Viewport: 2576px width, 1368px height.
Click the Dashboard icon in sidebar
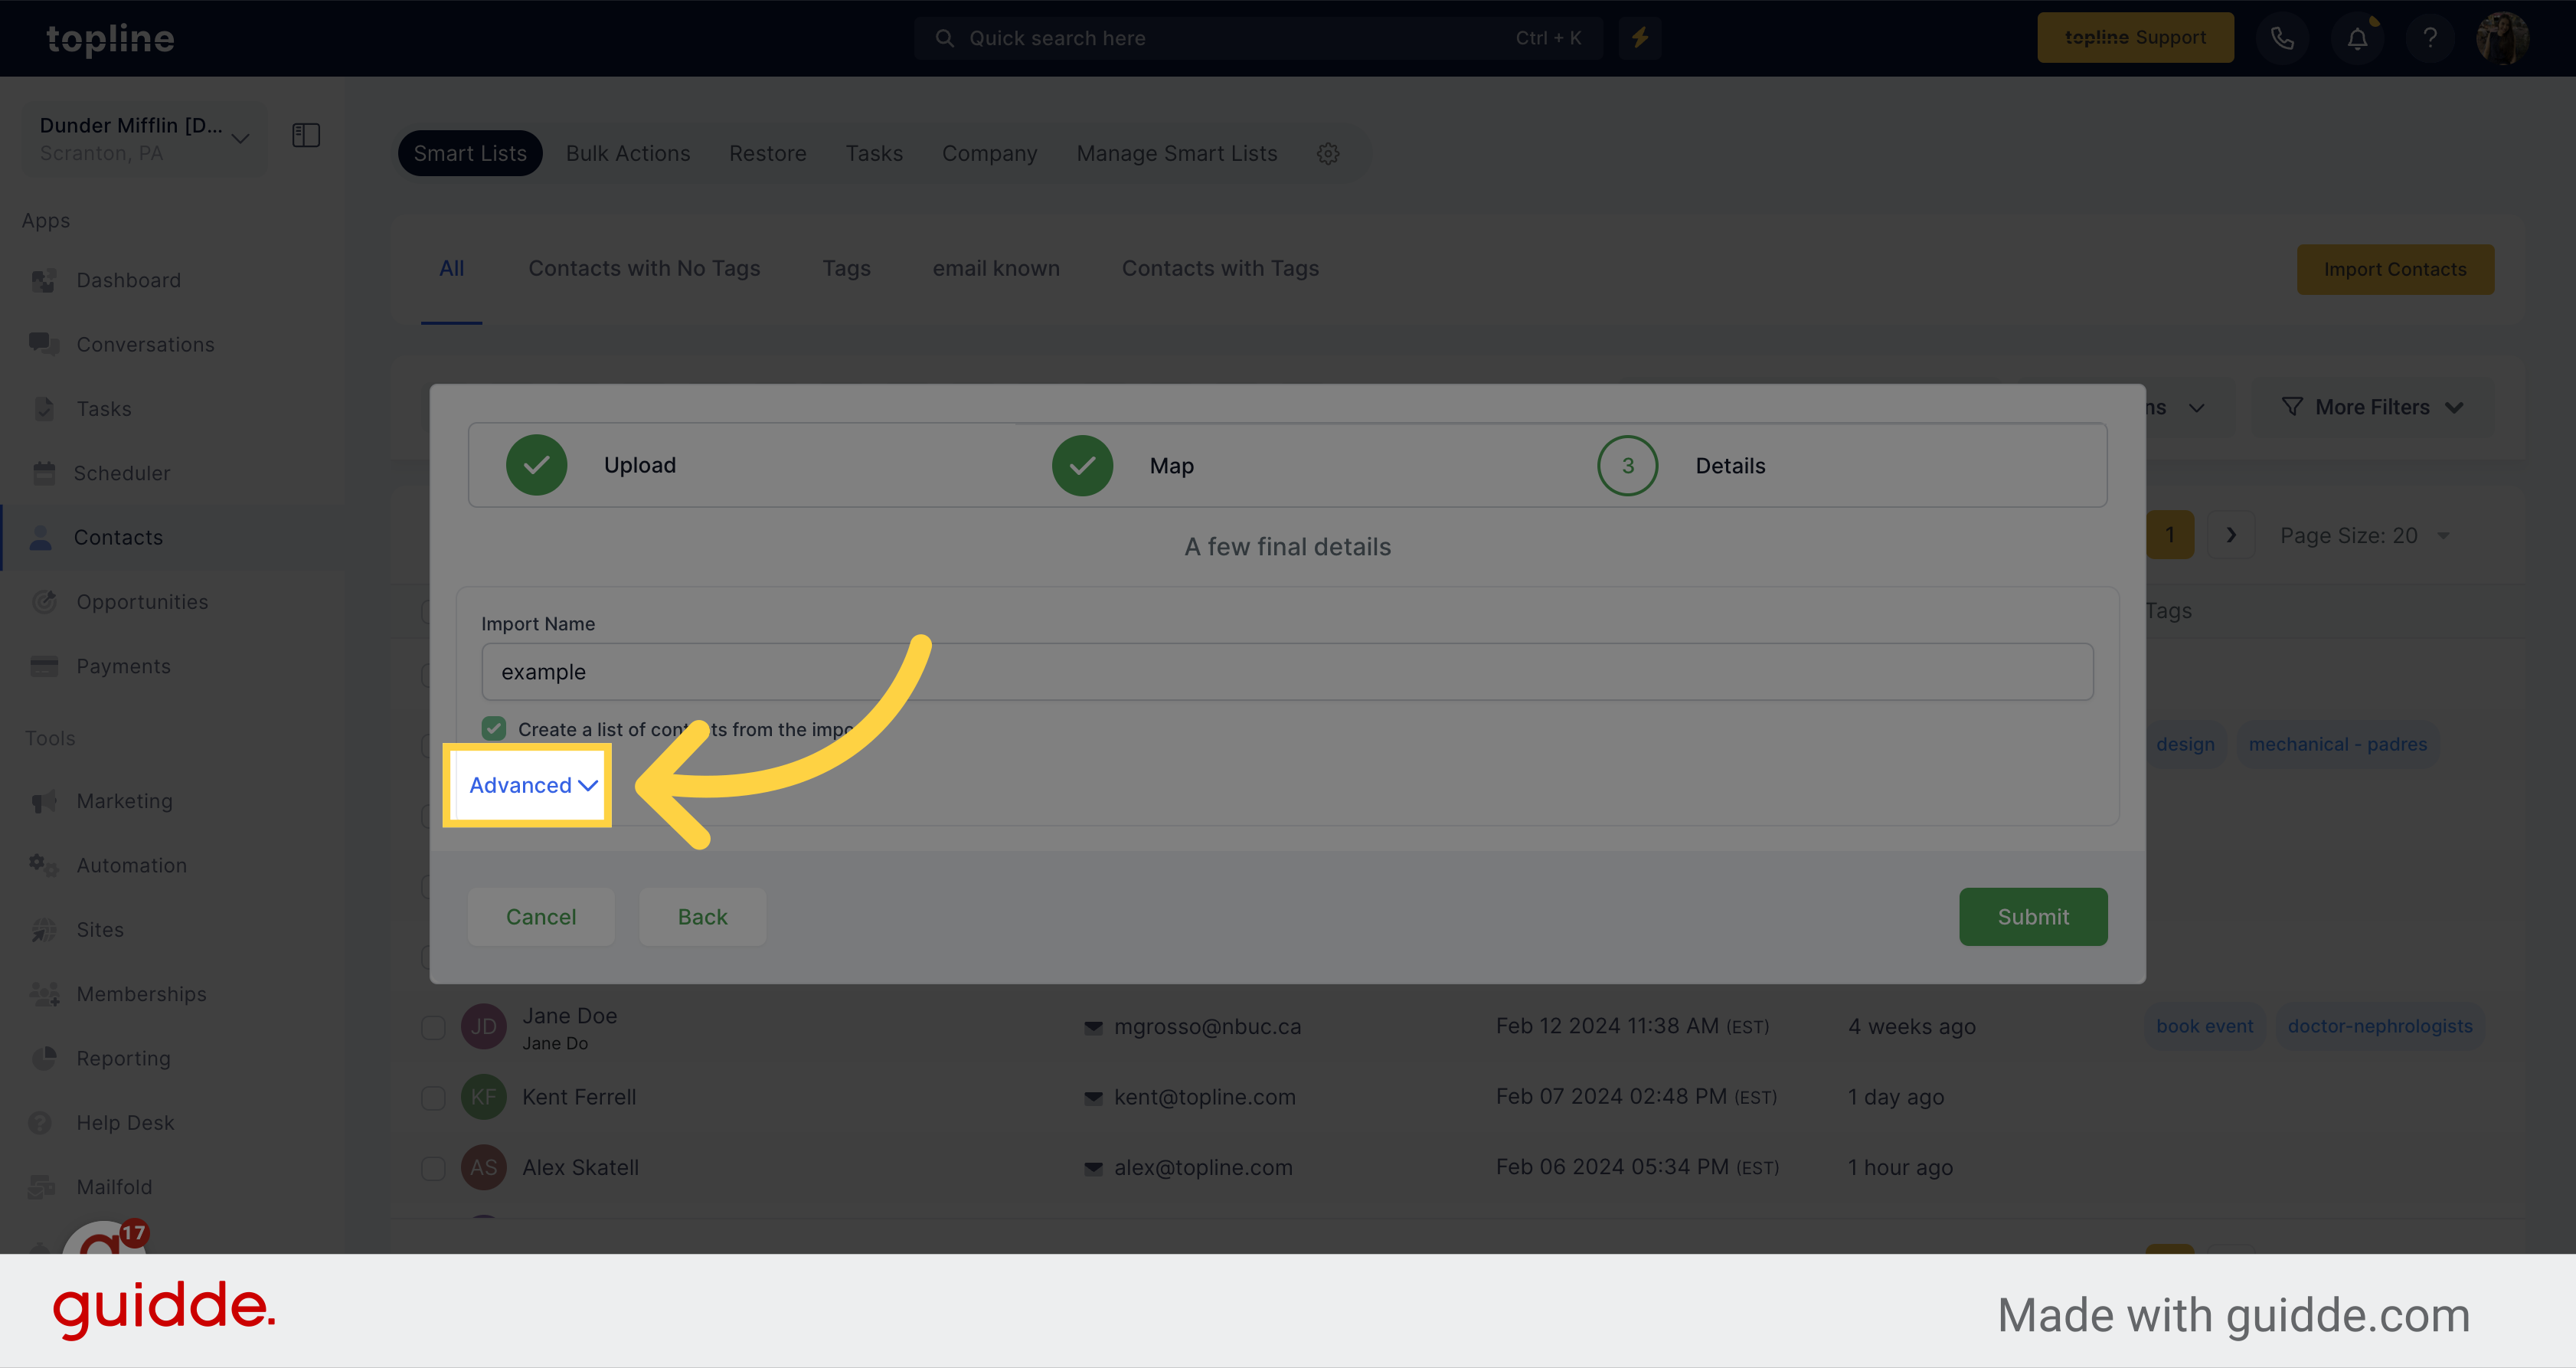(x=44, y=278)
